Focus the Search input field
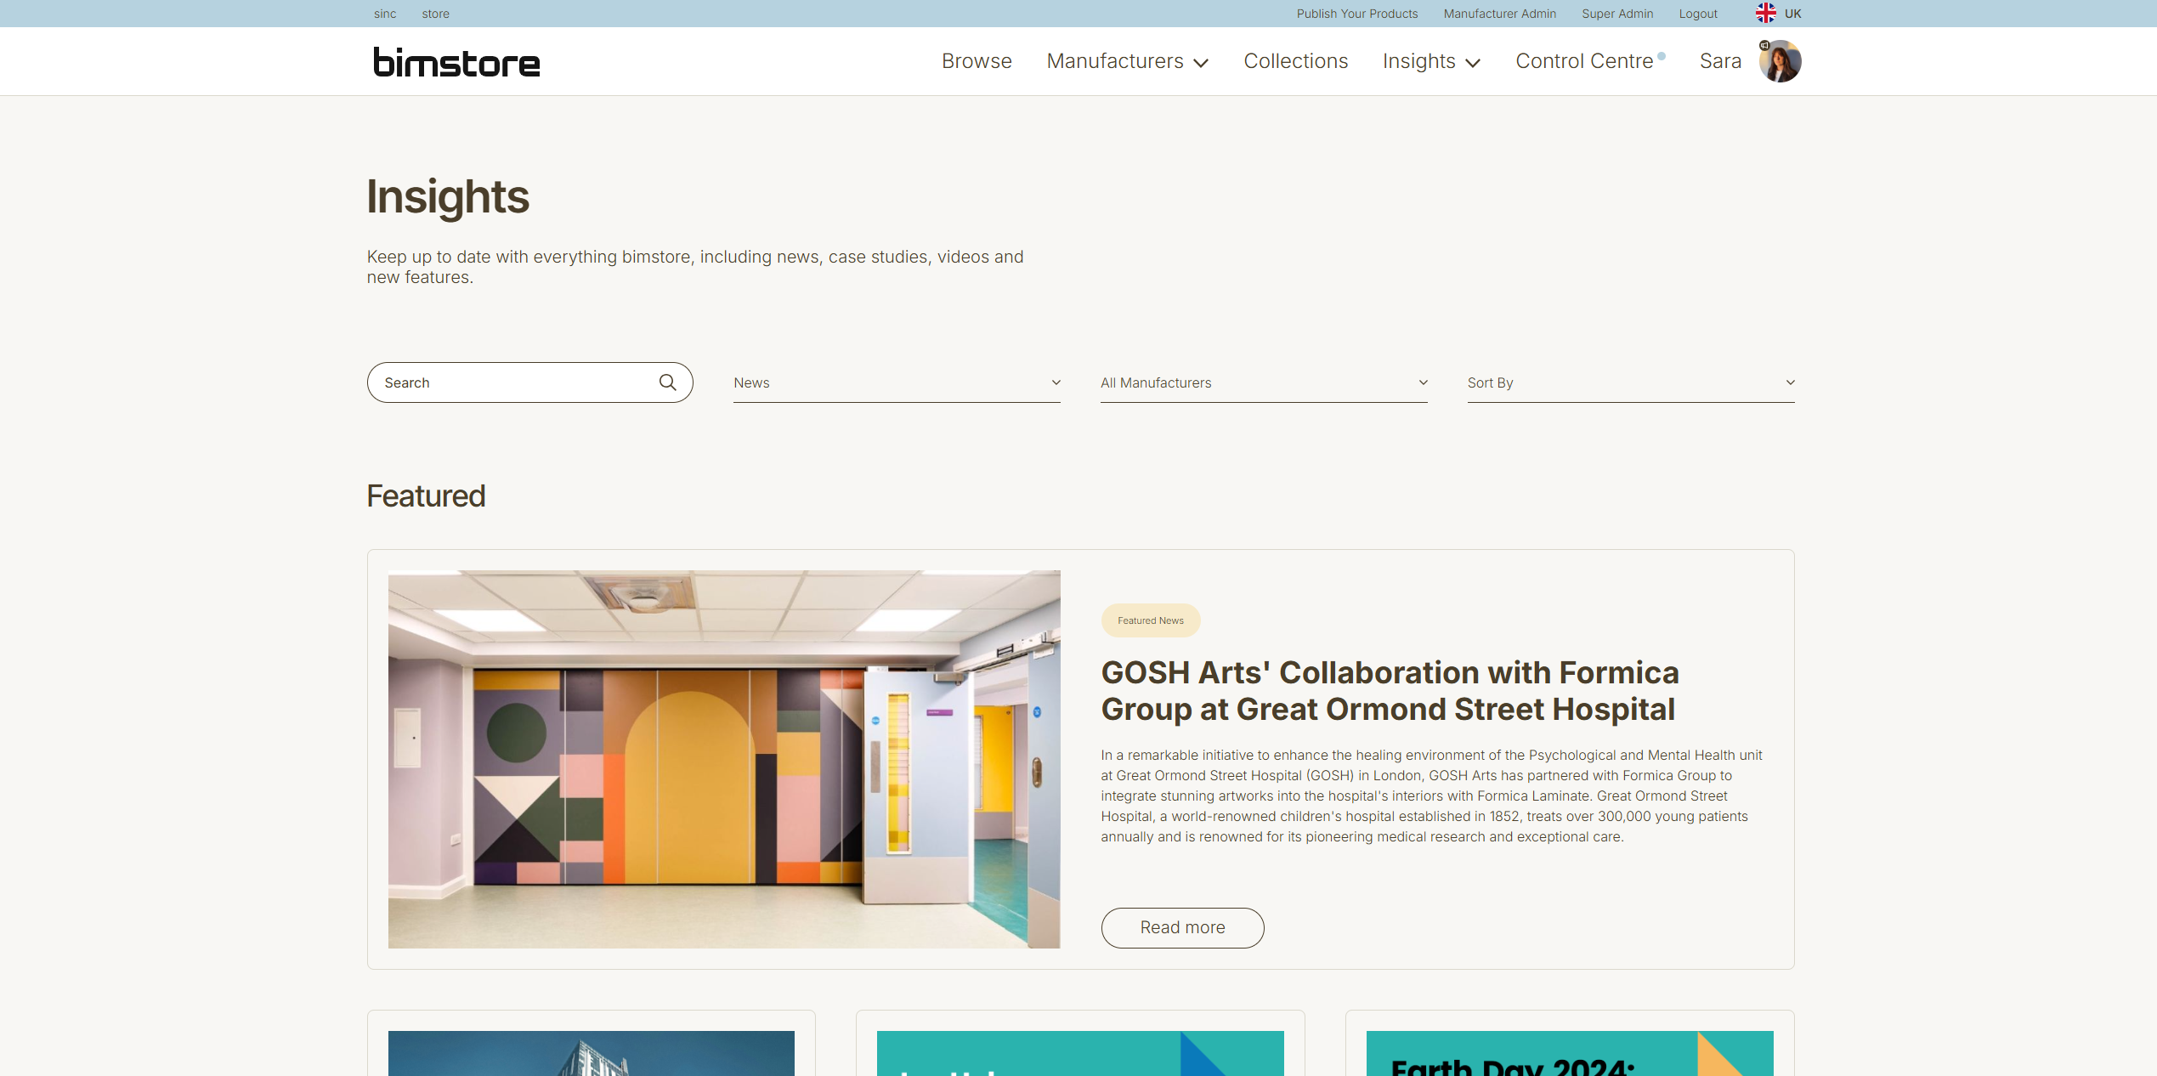Screen dimensions: 2157x1076 click(x=529, y=382)
